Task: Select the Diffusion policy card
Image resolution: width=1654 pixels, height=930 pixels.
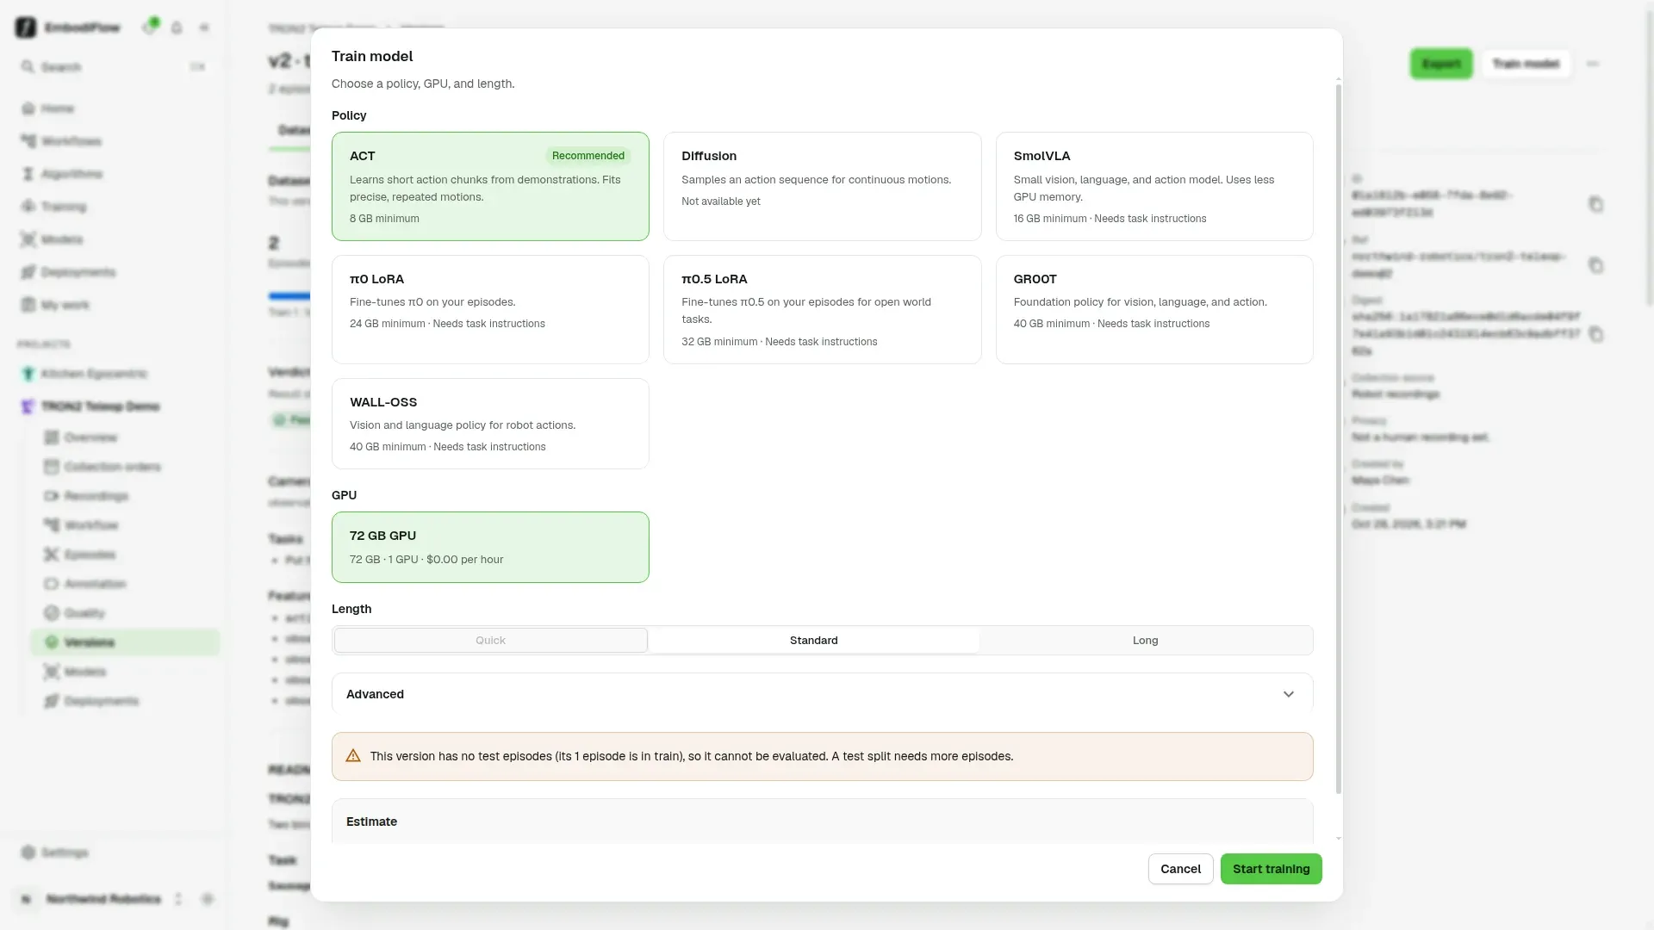Action: point(822,186)
